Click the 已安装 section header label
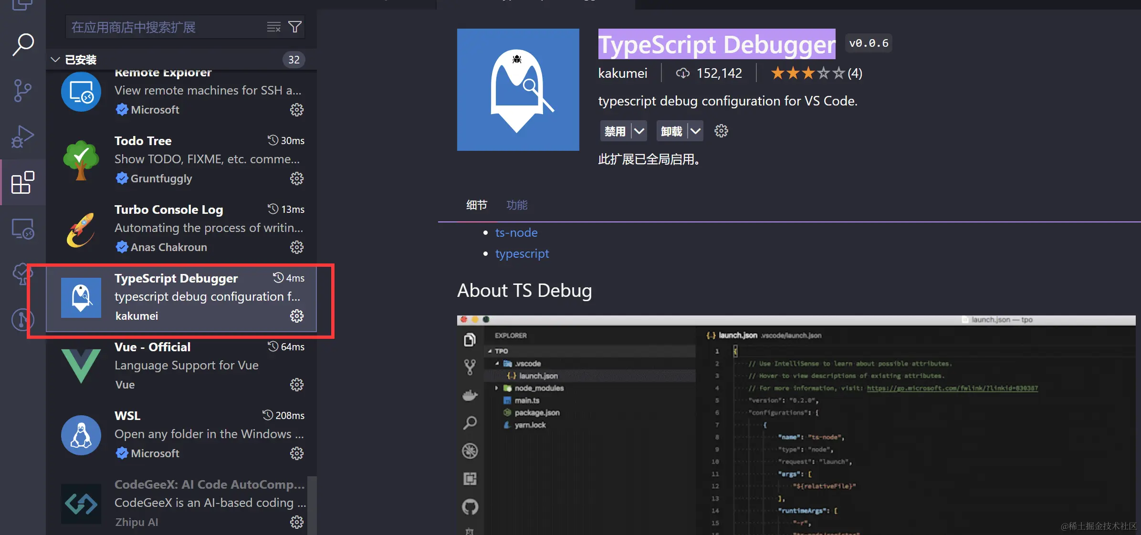This screenshot has width=1141, height=535. pyautogui.click(x=81, y=60)
